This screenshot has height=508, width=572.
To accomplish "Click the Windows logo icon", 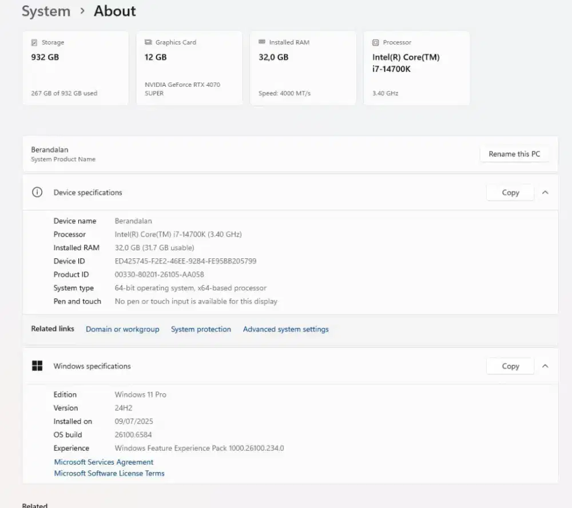I will (37, 366).
